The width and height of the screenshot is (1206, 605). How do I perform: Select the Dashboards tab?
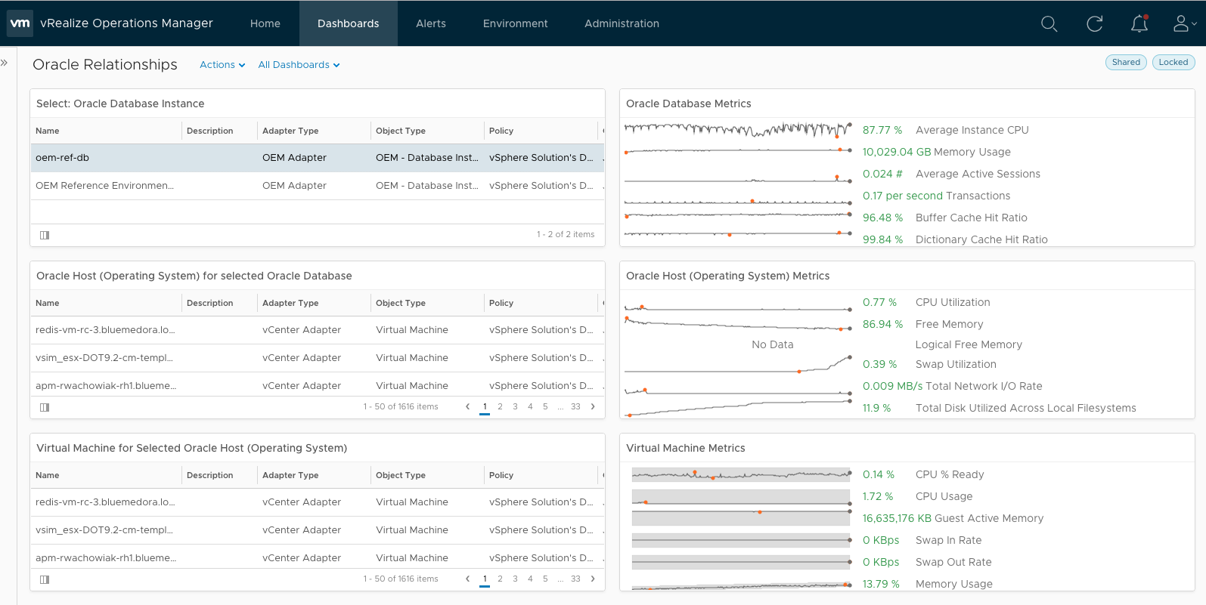[x=349, y=23]
